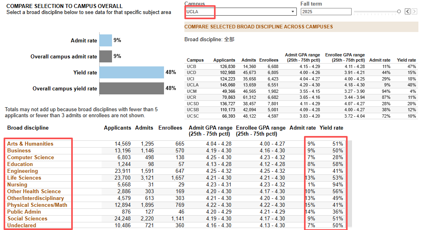Edit the Fall term 2025 field
Image resolution: width=426 pixels, height=230 pixels.
pos(326,12)
